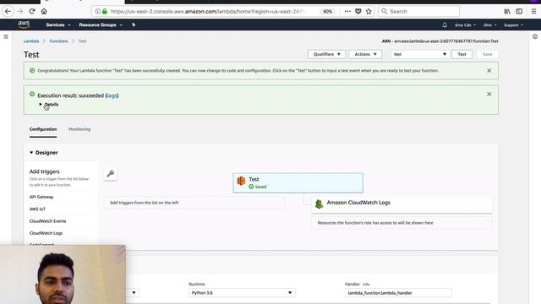Collapse the Designer section
This screenshot has width=541, height=304.
pyautogui.click(x=43, y=152)
